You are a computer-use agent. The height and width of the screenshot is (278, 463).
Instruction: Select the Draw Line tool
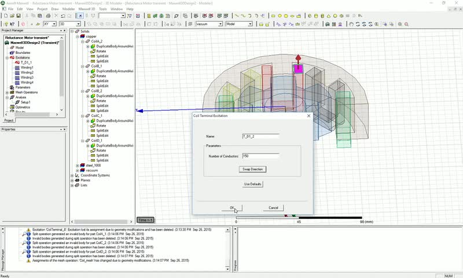(x=237, y=16)
